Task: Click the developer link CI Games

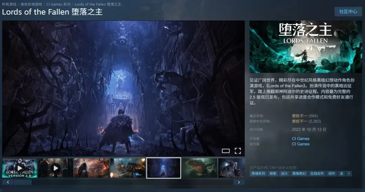Action: (300, 139)
